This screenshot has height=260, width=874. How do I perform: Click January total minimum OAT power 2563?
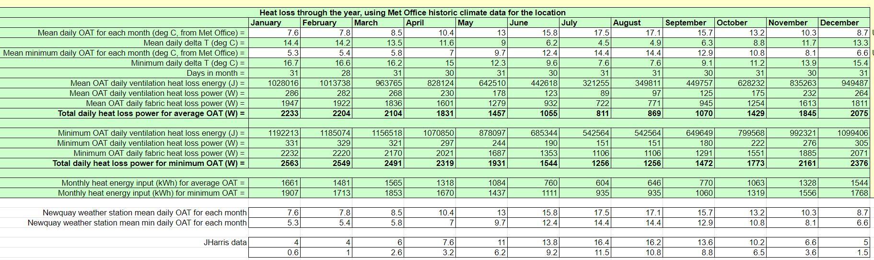click(274, 163)
